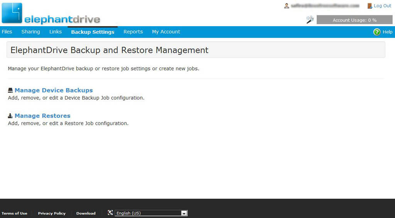Open the Manage Device Backups link
The width and height of the screenshot is (395, 218).
pyautogui.click(x=54, y=90)
